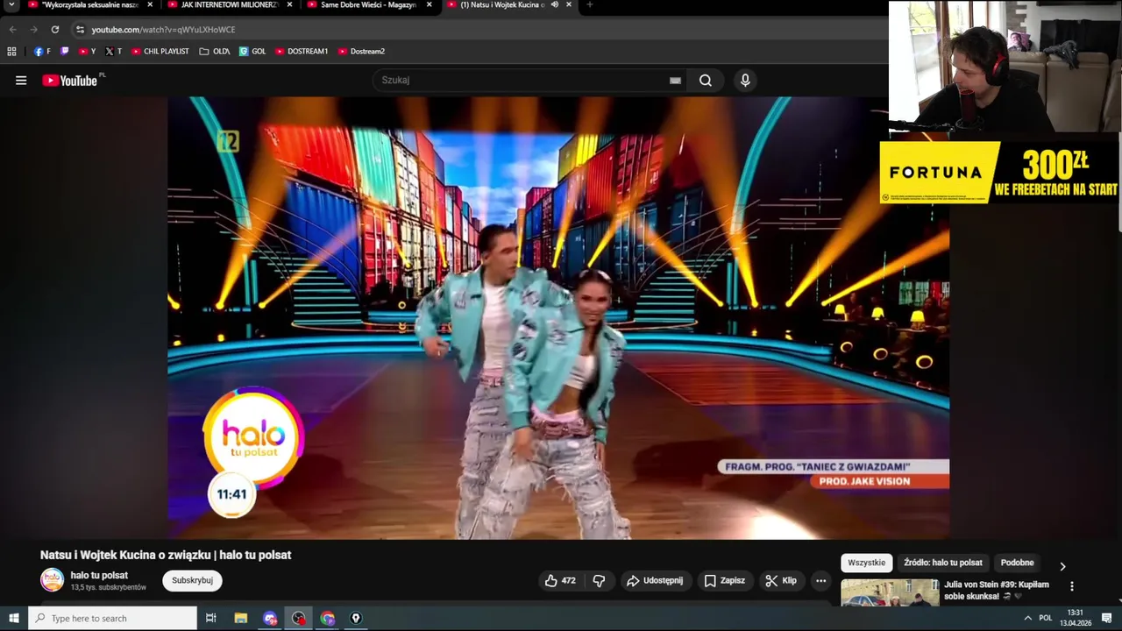Open the YouTube Y bookmark
The image size is (1122, 631).
87,52
